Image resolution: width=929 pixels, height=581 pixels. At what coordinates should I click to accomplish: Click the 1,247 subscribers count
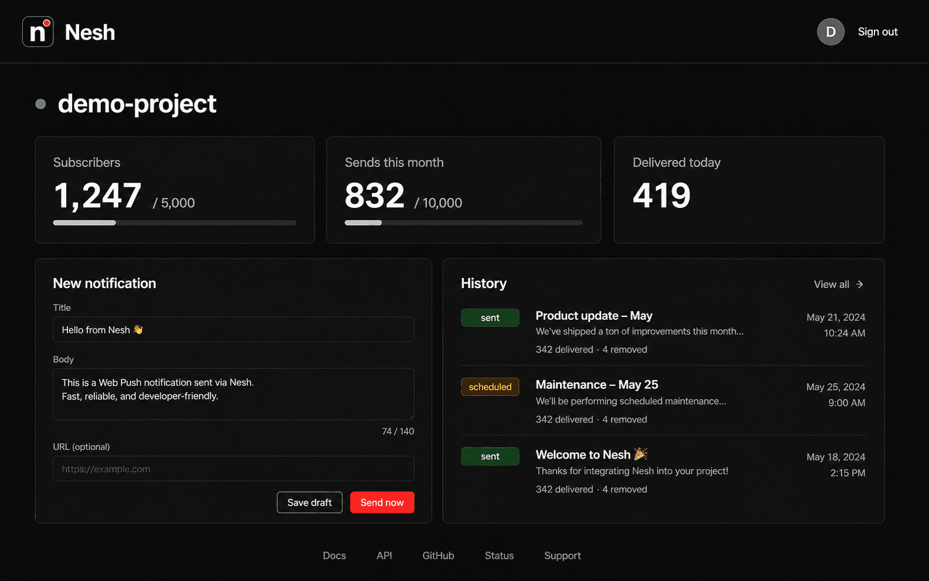(x=97, y=196)
